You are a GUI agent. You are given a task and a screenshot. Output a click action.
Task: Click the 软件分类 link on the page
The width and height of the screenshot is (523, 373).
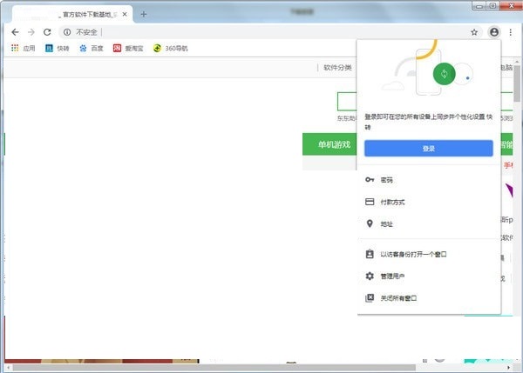(337, 68)
